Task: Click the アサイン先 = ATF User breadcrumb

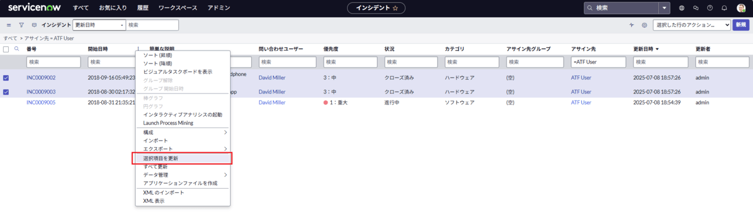Action: tap(49, 38)
